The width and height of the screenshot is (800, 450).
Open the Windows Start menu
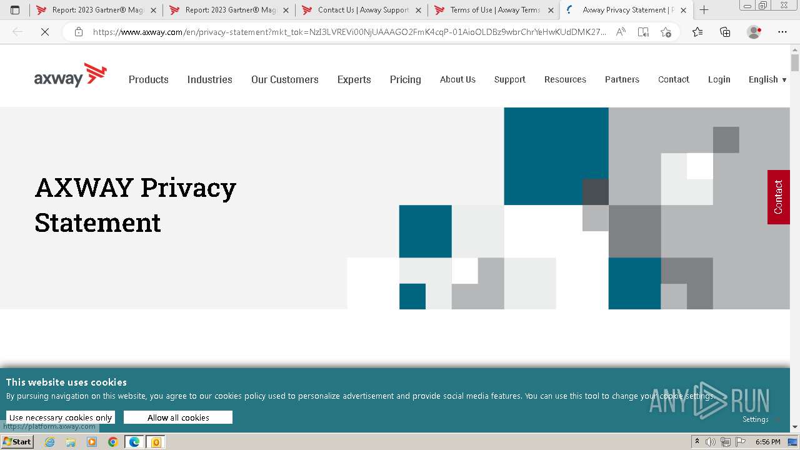pyautogui.click(x=17, y=442)
